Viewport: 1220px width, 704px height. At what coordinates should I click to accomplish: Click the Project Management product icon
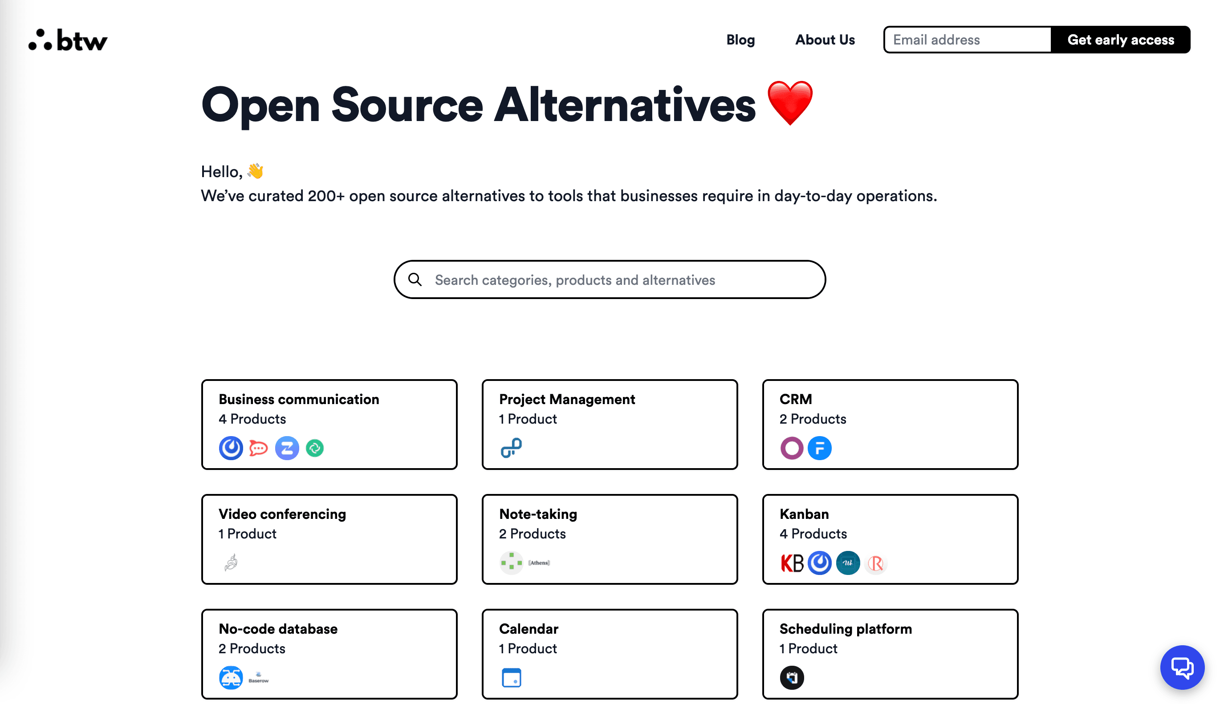pos(511,448)
